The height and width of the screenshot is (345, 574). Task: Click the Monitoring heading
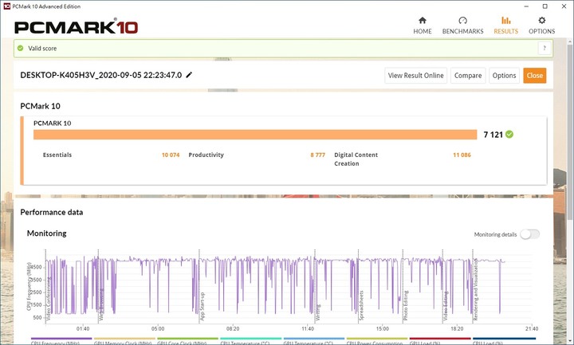pyautogui.click(x=46, y=233)
